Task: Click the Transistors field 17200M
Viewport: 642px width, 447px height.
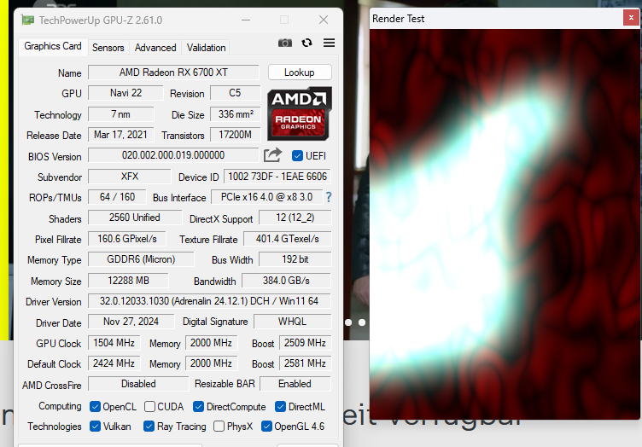Action: pyautogui.click(x=235, y=135)
